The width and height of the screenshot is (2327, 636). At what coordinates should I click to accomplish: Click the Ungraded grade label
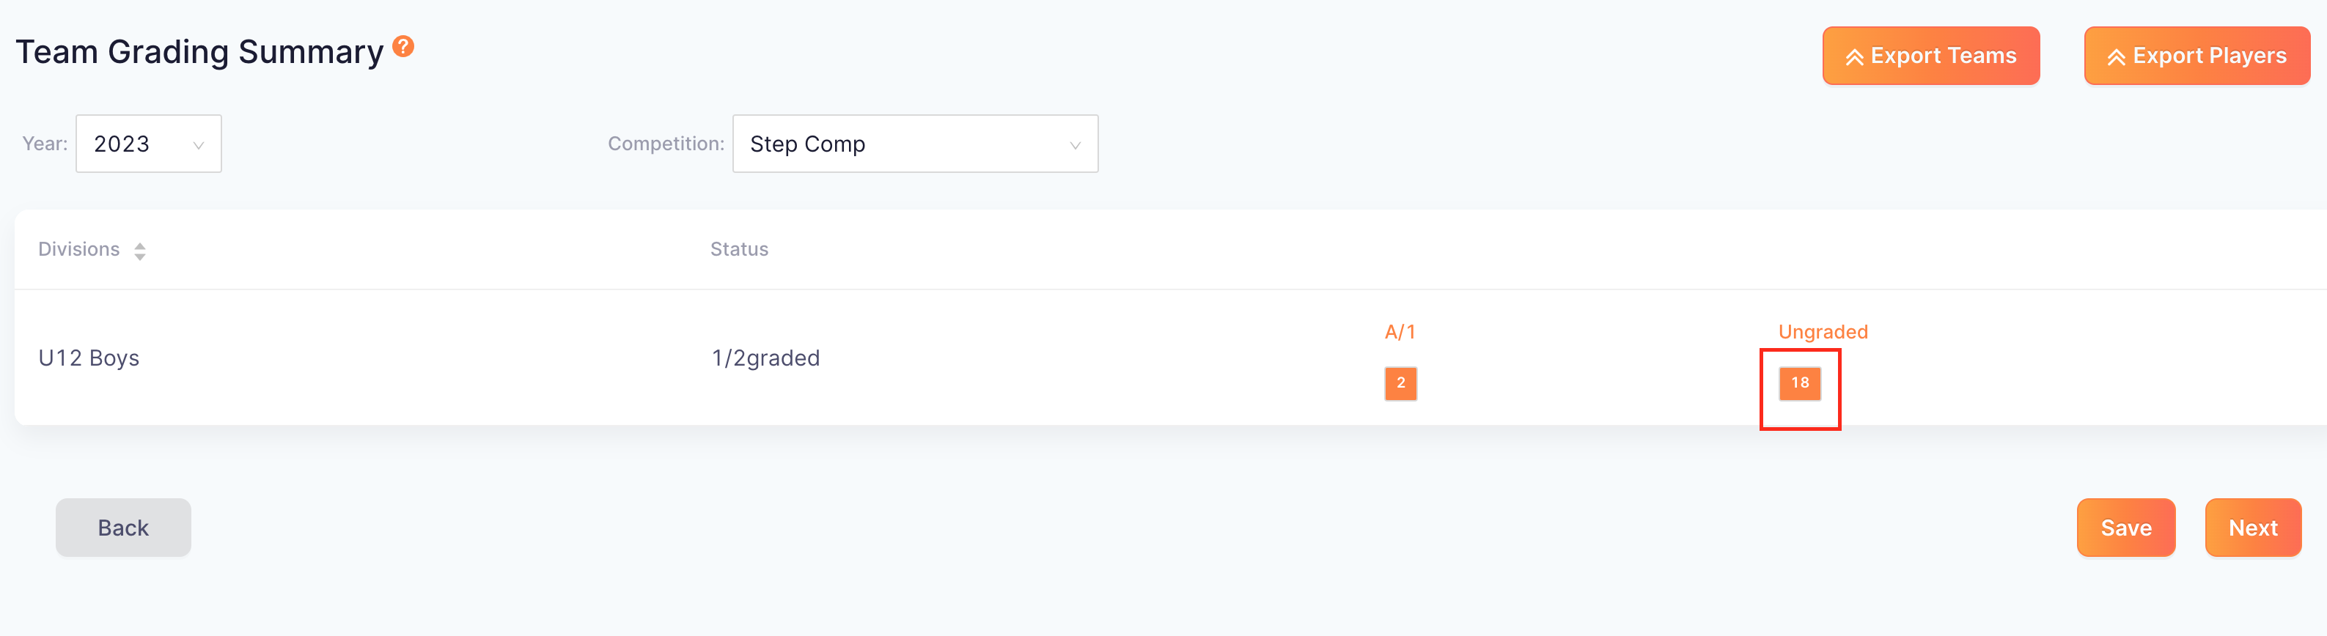coord(1823,331)
